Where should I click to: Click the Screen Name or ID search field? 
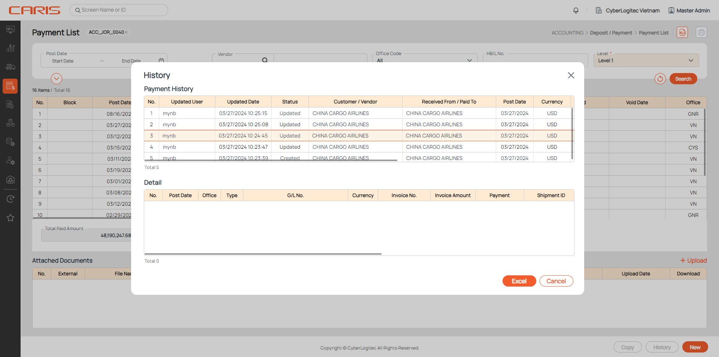pos(120,10)
